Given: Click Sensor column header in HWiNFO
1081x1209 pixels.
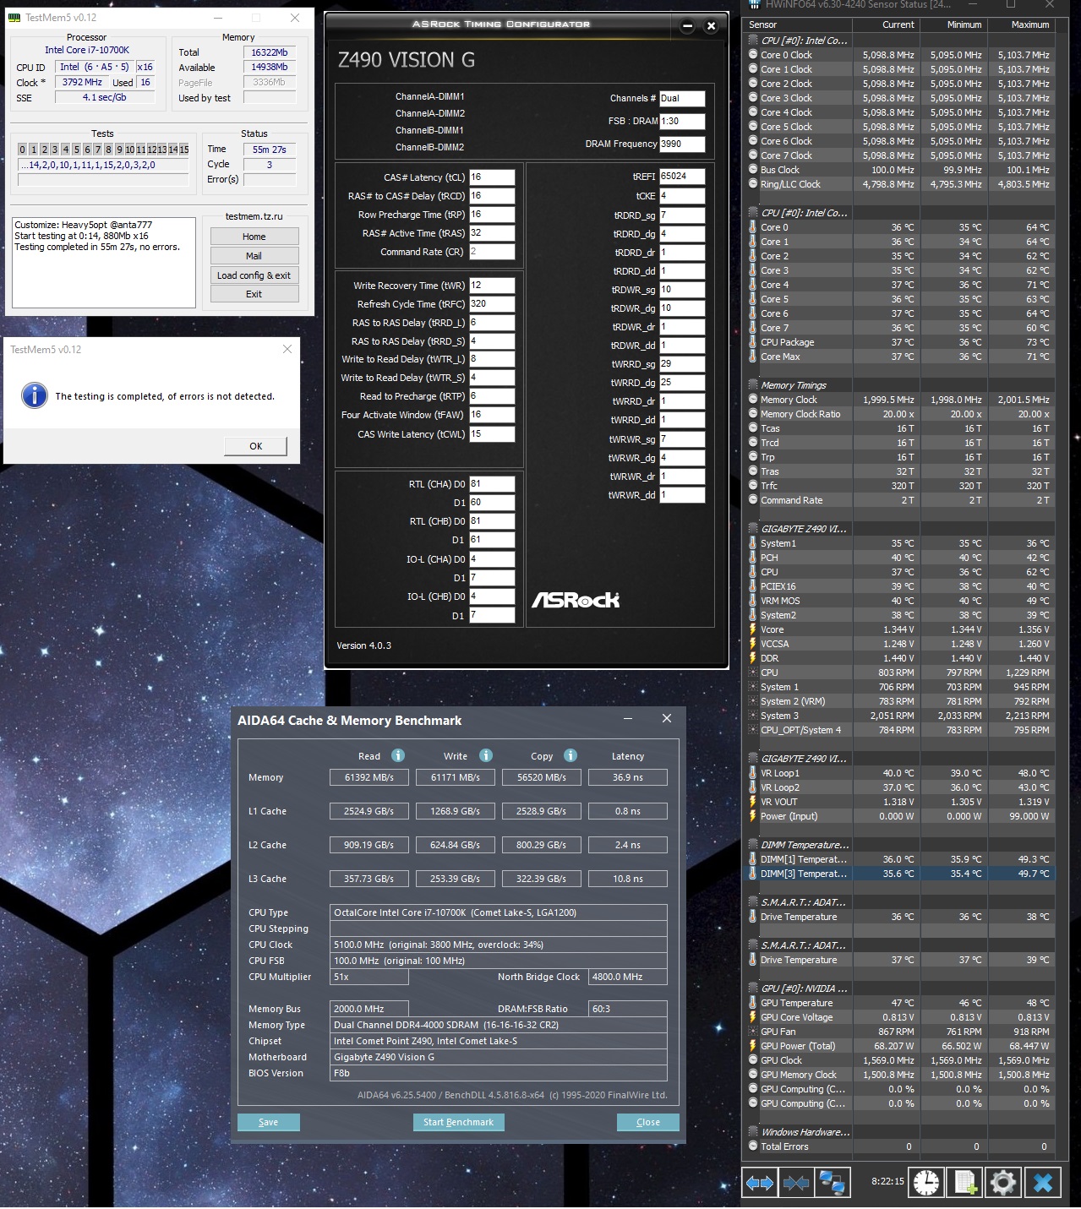Looking at the screenshot, I should point(797,25).
